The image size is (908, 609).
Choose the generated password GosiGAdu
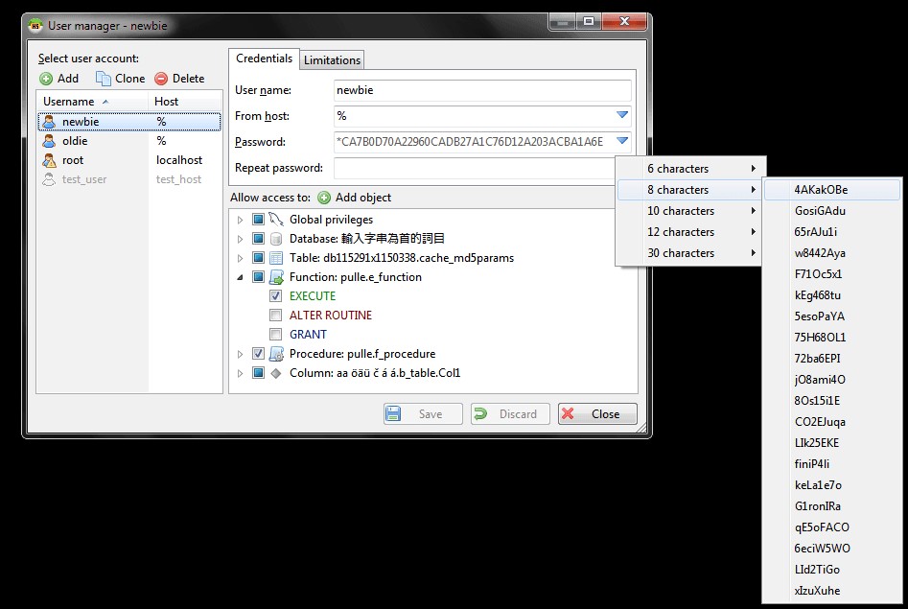pyautogui.click(x=832, y=211)
